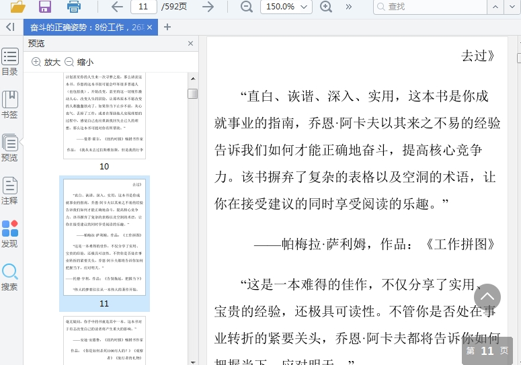Open a new tab with plus button
Screen dimensions: 521x365
click(167, 27)
